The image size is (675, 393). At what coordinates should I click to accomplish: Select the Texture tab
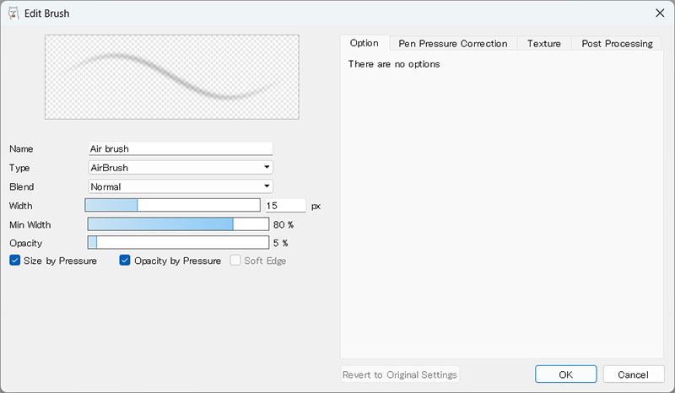pyautogui.click(x=544, y=43)
